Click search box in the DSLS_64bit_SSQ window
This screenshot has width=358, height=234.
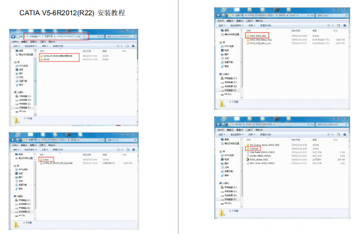click(332, 125)
